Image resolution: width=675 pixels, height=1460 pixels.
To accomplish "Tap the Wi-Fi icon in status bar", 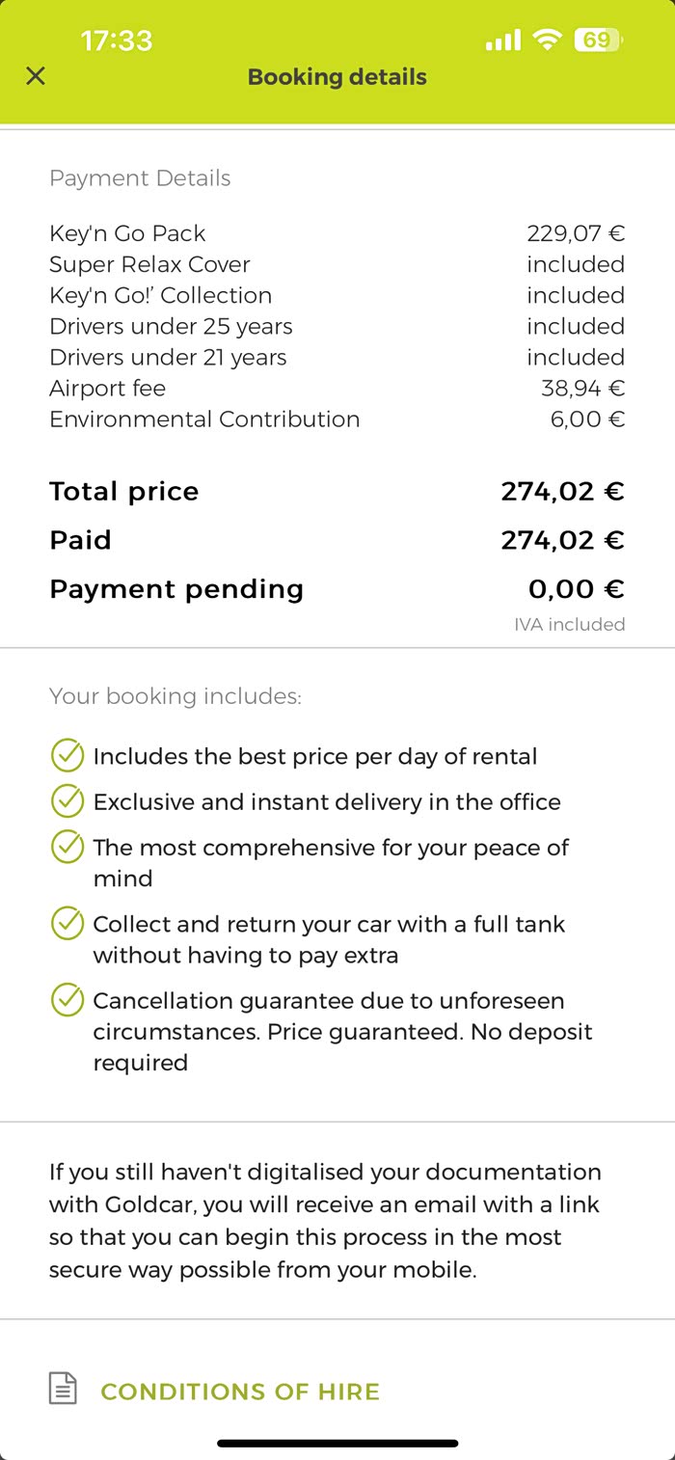I will (547, 41).
